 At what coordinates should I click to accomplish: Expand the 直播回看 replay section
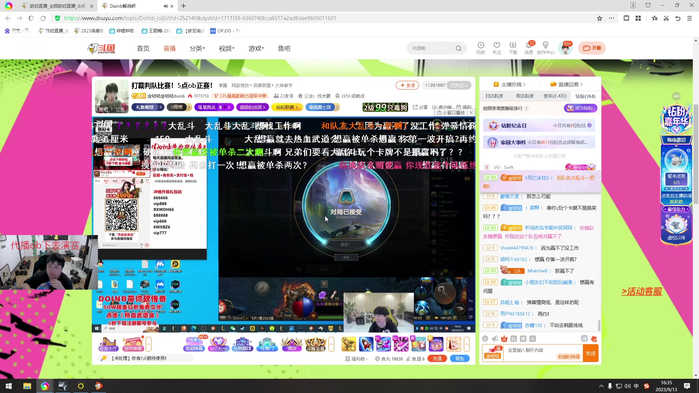point(566,84)
